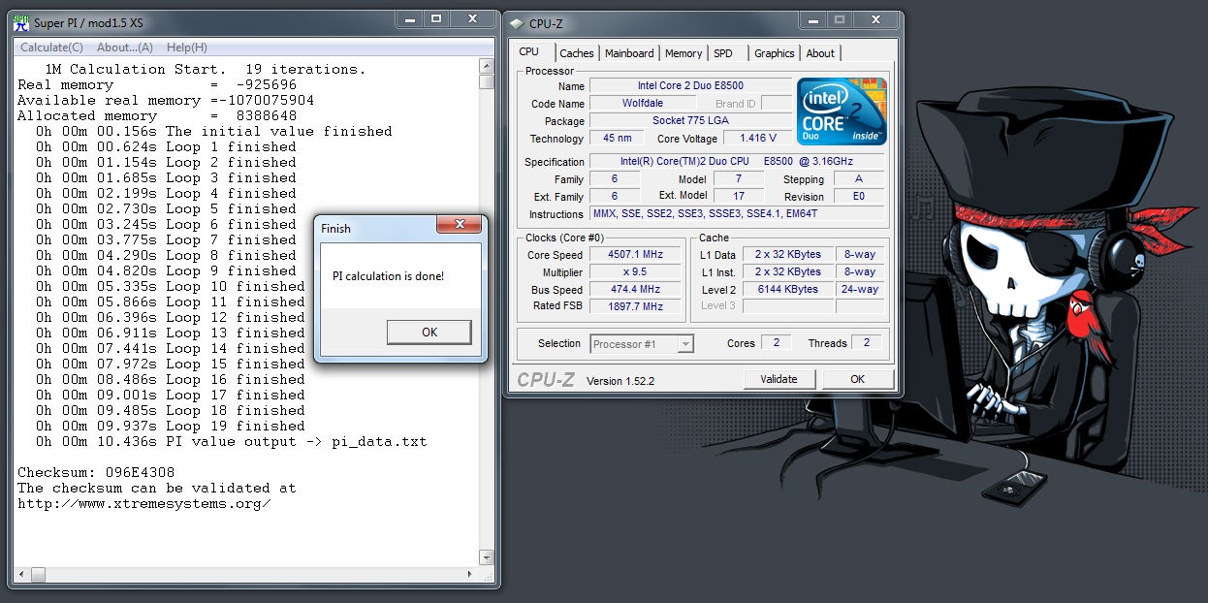Select the CPU tab
The image size is (1208, 603).
pyautogui.click(x=529, y=52)
